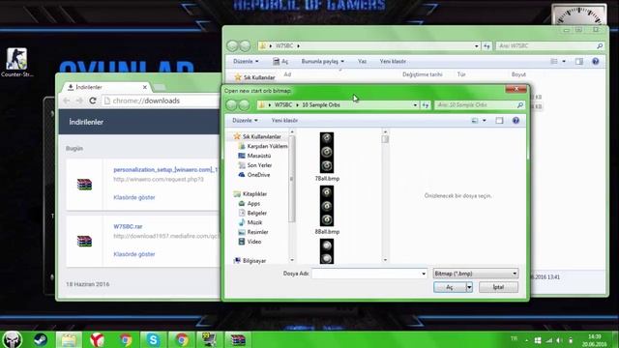Click the Chrome address bar chrome://downloads
Image resolution: width=619 pixels, height=348 pixels.
coord(162,101)
